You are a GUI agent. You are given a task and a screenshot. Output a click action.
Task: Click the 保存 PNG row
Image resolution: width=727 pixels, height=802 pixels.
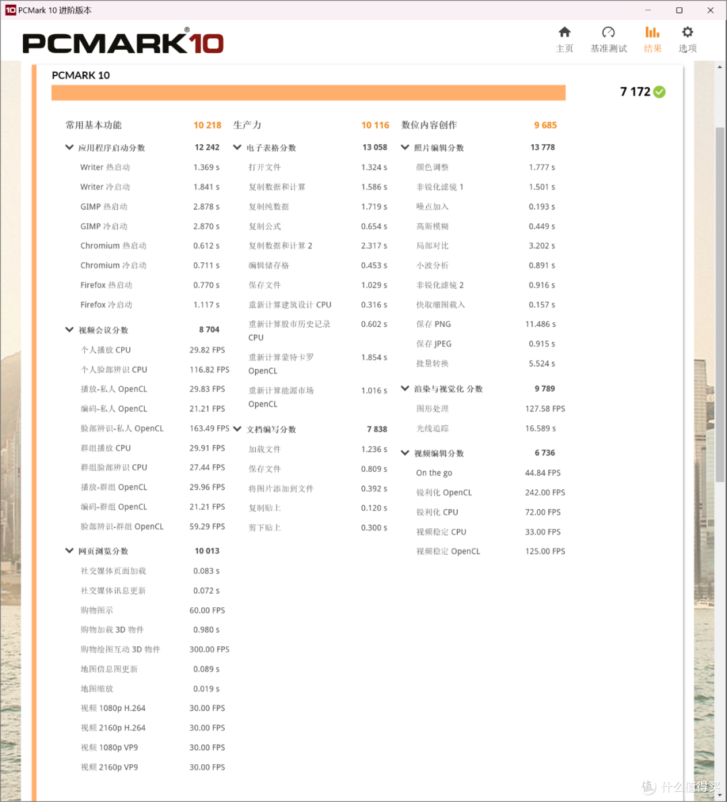[x=485, y=323]
